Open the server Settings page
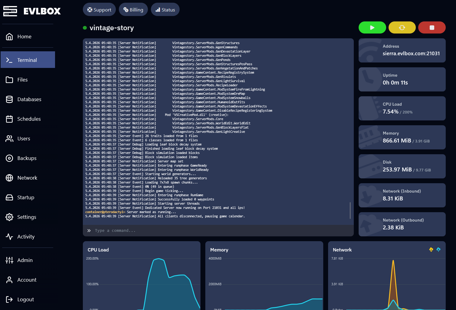The height and width of the screenshot is (310, 456). pyautogui.click(x=27, y=217)
